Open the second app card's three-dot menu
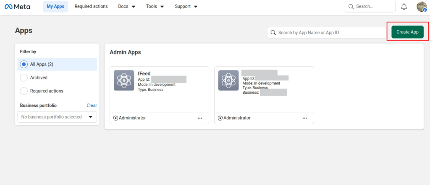The width and height of the screenshot is (430, 185). (x=305, y=118)
